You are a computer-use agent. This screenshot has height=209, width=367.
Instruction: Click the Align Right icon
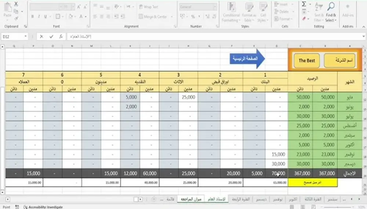tap(108, 16)
